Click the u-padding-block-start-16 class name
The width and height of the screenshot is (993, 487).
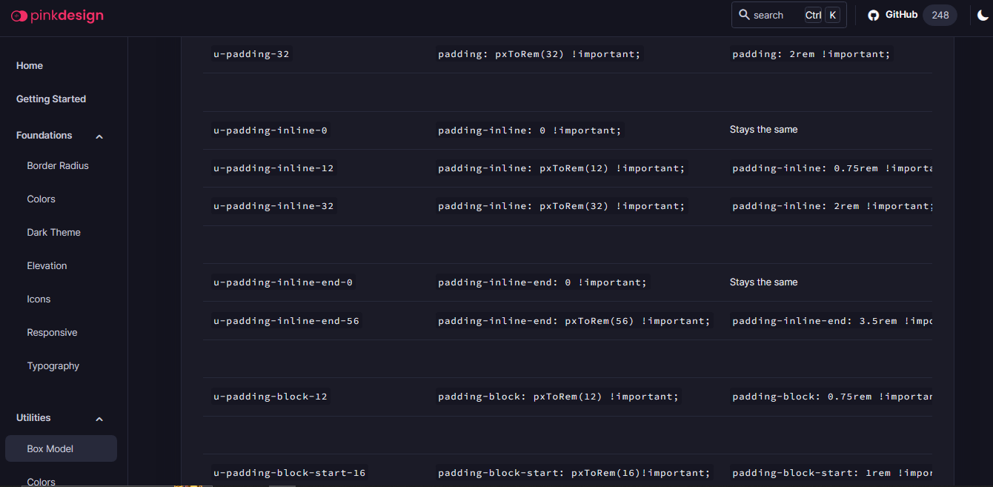point(290,473)
